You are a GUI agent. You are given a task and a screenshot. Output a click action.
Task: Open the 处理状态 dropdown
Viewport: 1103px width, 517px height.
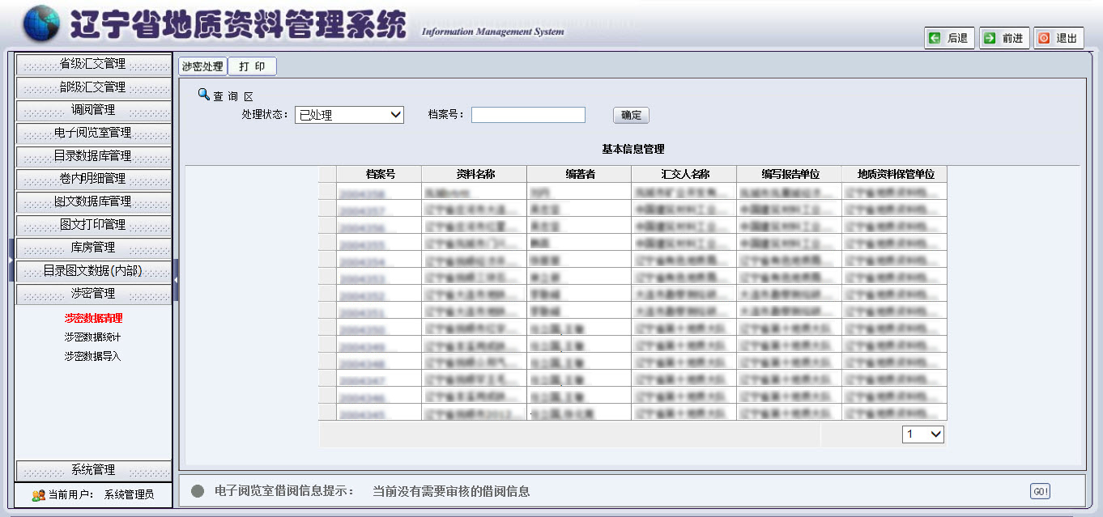[349, 115]
